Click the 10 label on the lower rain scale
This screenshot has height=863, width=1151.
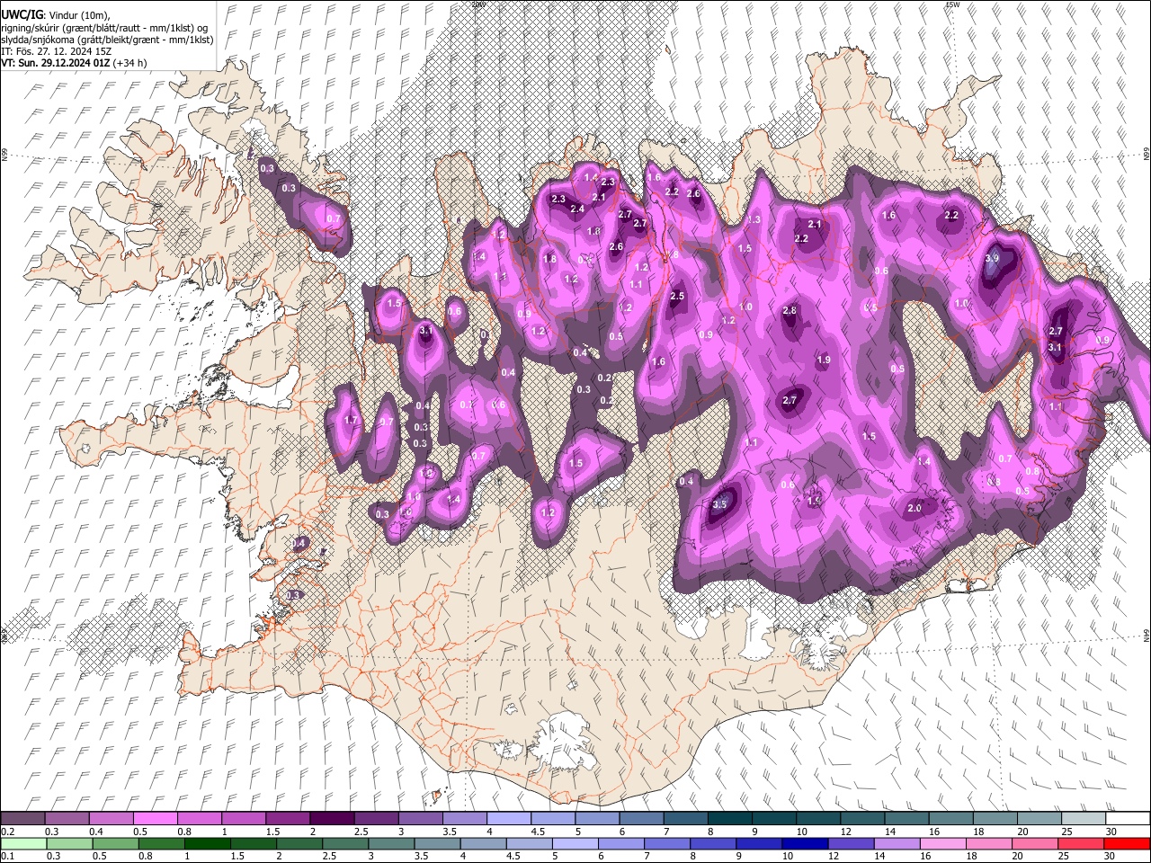tap(788, 856)
